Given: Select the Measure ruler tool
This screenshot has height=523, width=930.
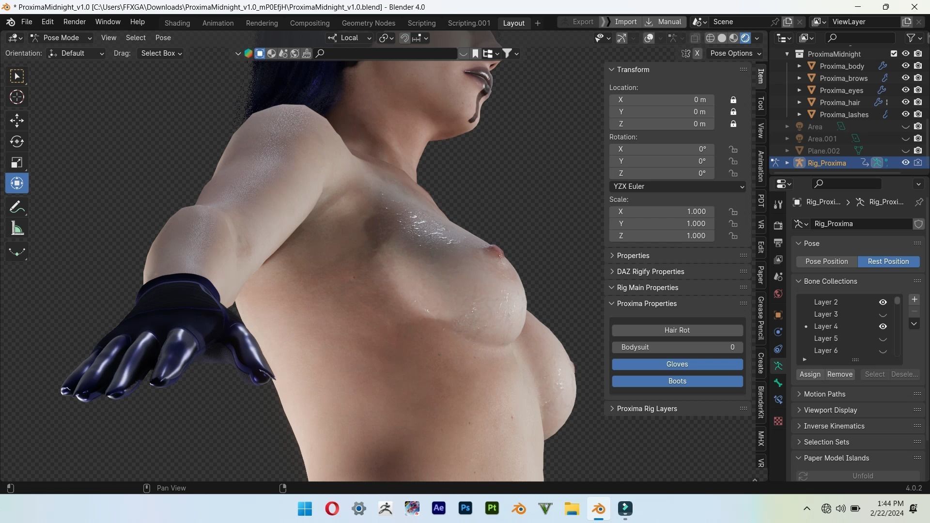Looking at the screenshot, I should pyautogui.click(x=17, y=229).
